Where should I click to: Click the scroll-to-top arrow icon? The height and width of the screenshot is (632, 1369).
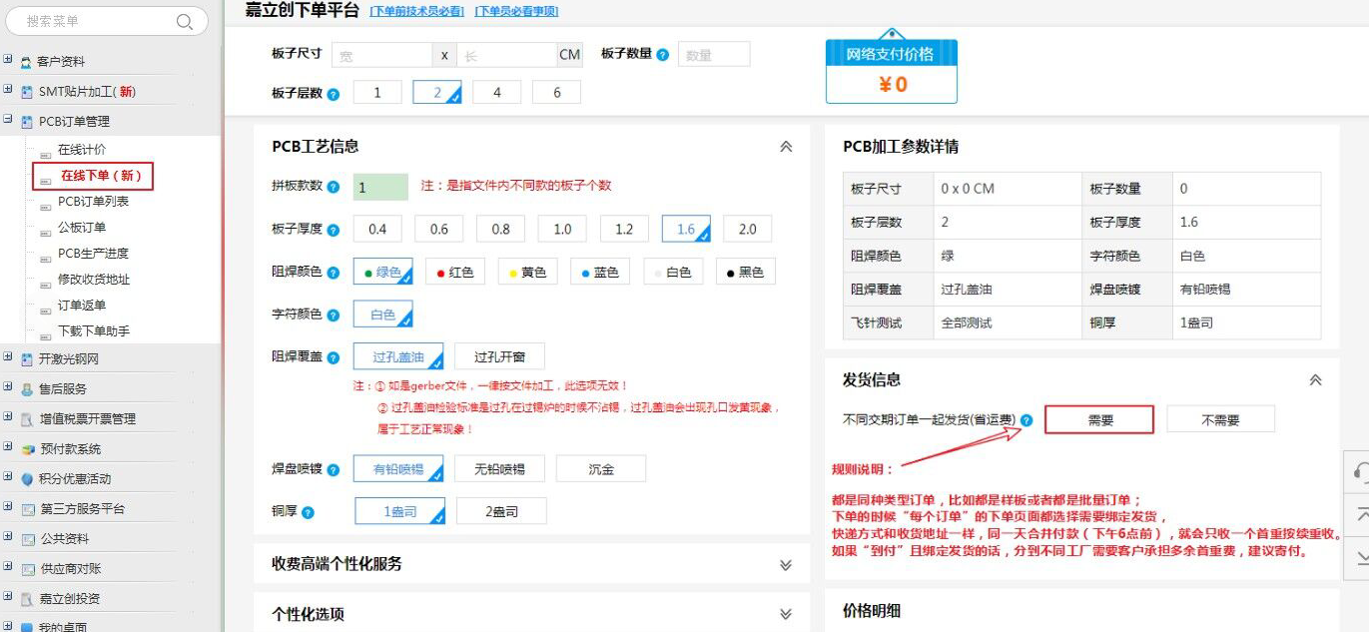(x=1360, y=513)
